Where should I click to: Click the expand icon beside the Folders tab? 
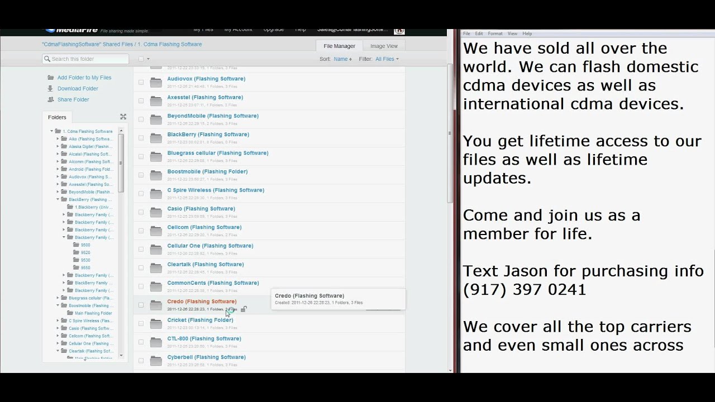point(123,117)
